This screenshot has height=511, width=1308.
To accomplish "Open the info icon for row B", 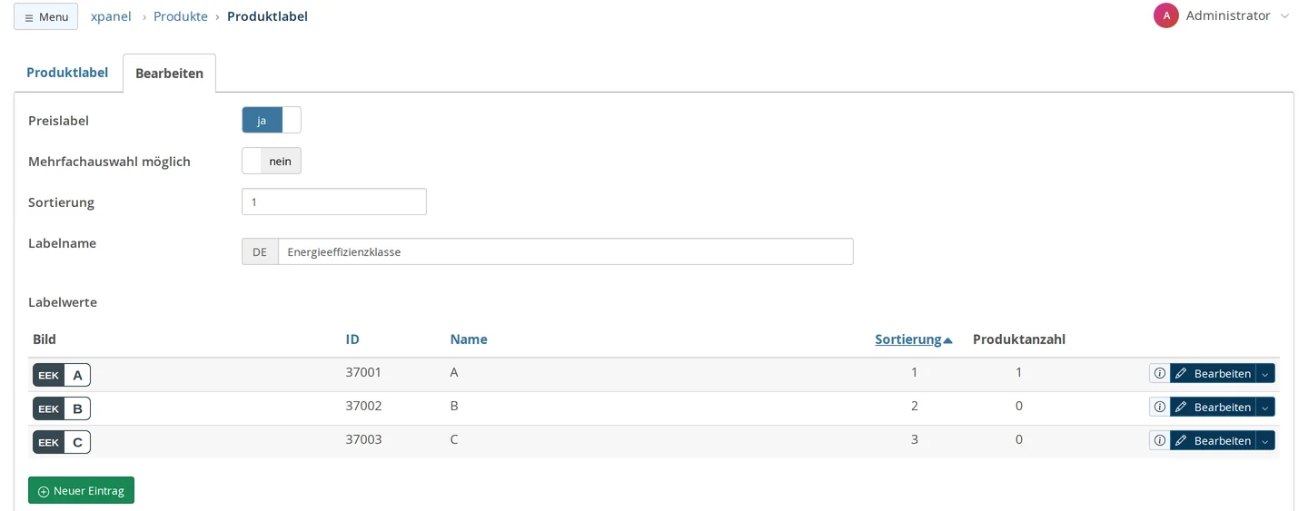I will (x=1159, y=407).
